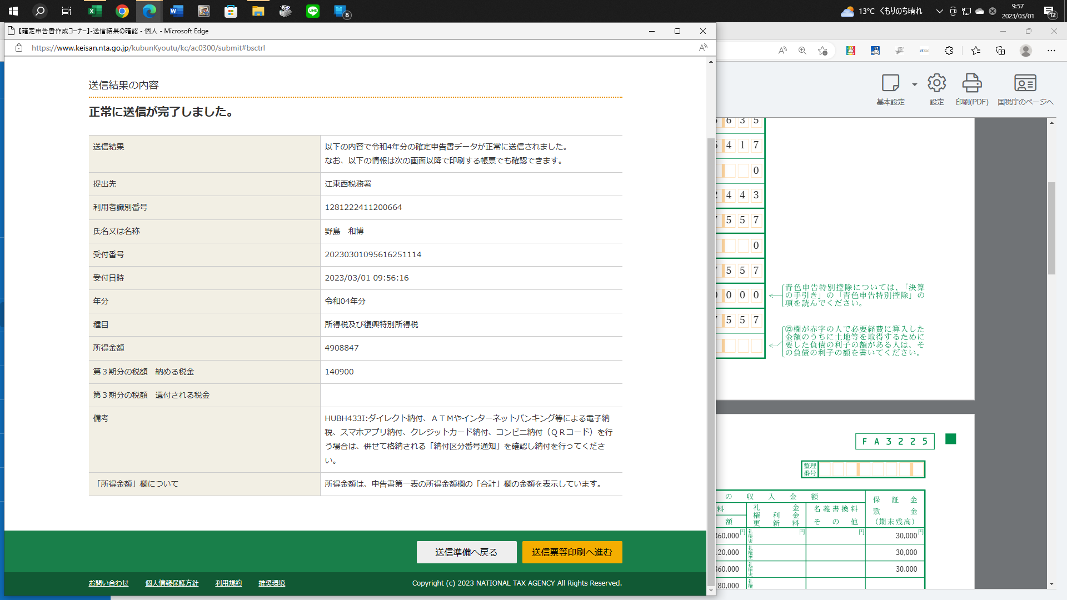This screenshot has width=1067, height=600.
Task: Open Windows taskbar search
Action: pos(40,11)
